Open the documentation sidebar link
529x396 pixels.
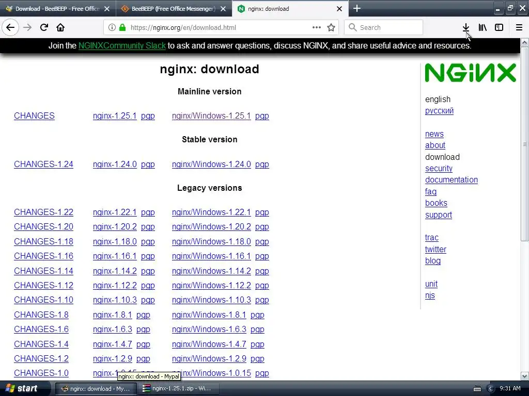452,180
